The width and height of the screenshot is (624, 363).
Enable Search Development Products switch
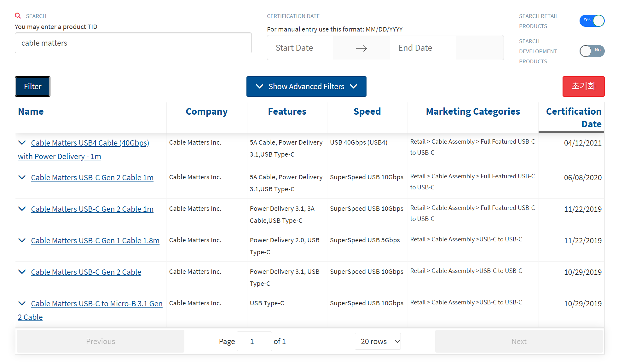tap(592, 51)
